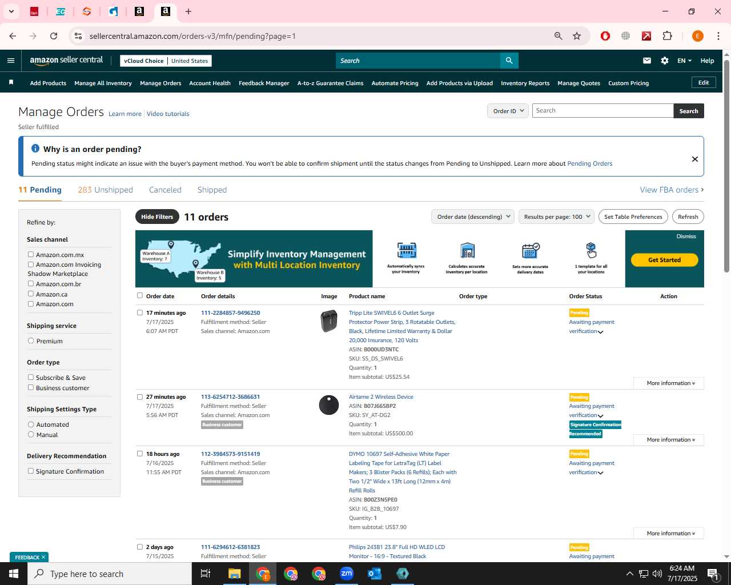This screenshot has width=731, height=585.
Task: Click the Hide Filters button
Action: point(157,217)
